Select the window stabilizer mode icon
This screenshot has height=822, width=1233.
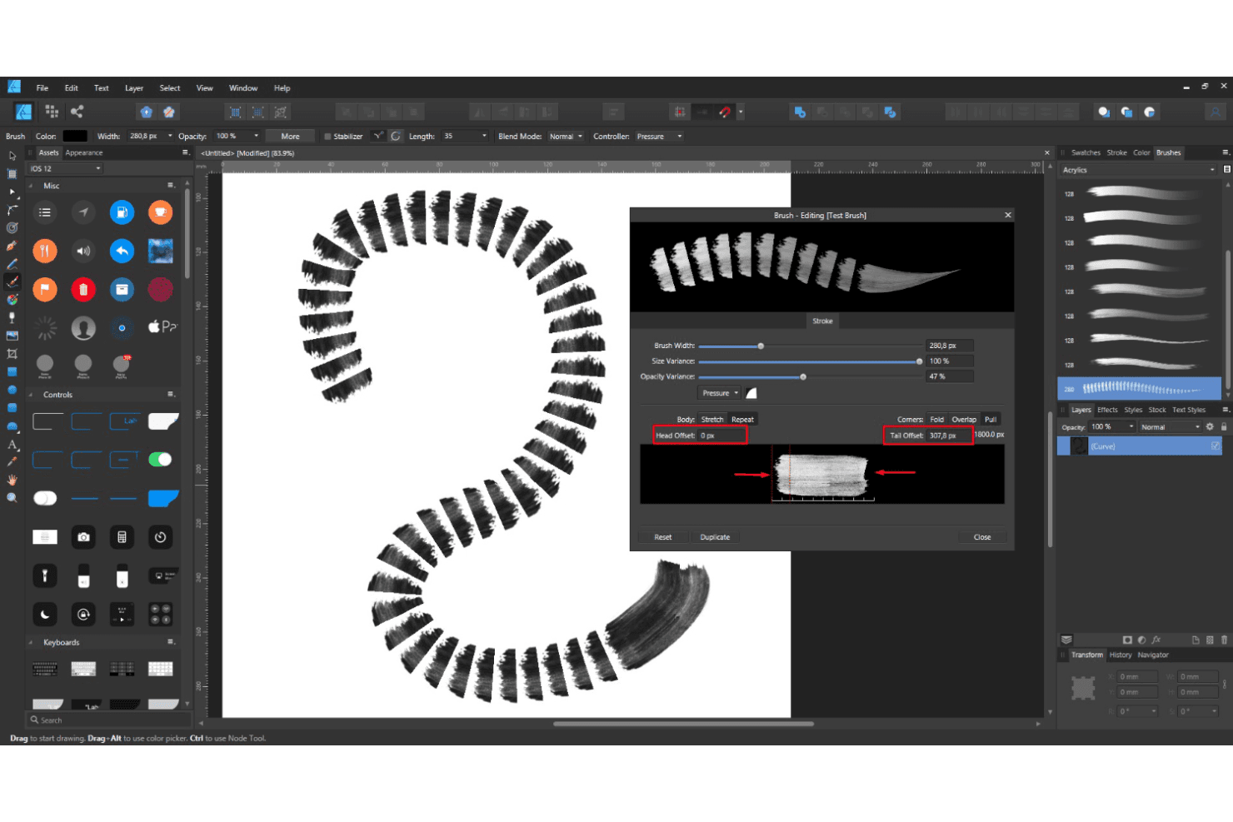[x=396, y=136]
